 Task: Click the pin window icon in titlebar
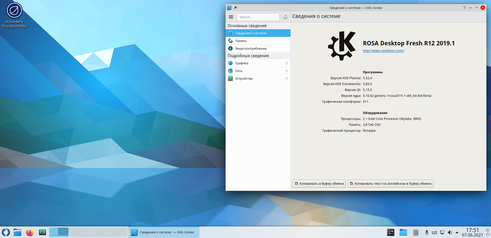[235, 8]
